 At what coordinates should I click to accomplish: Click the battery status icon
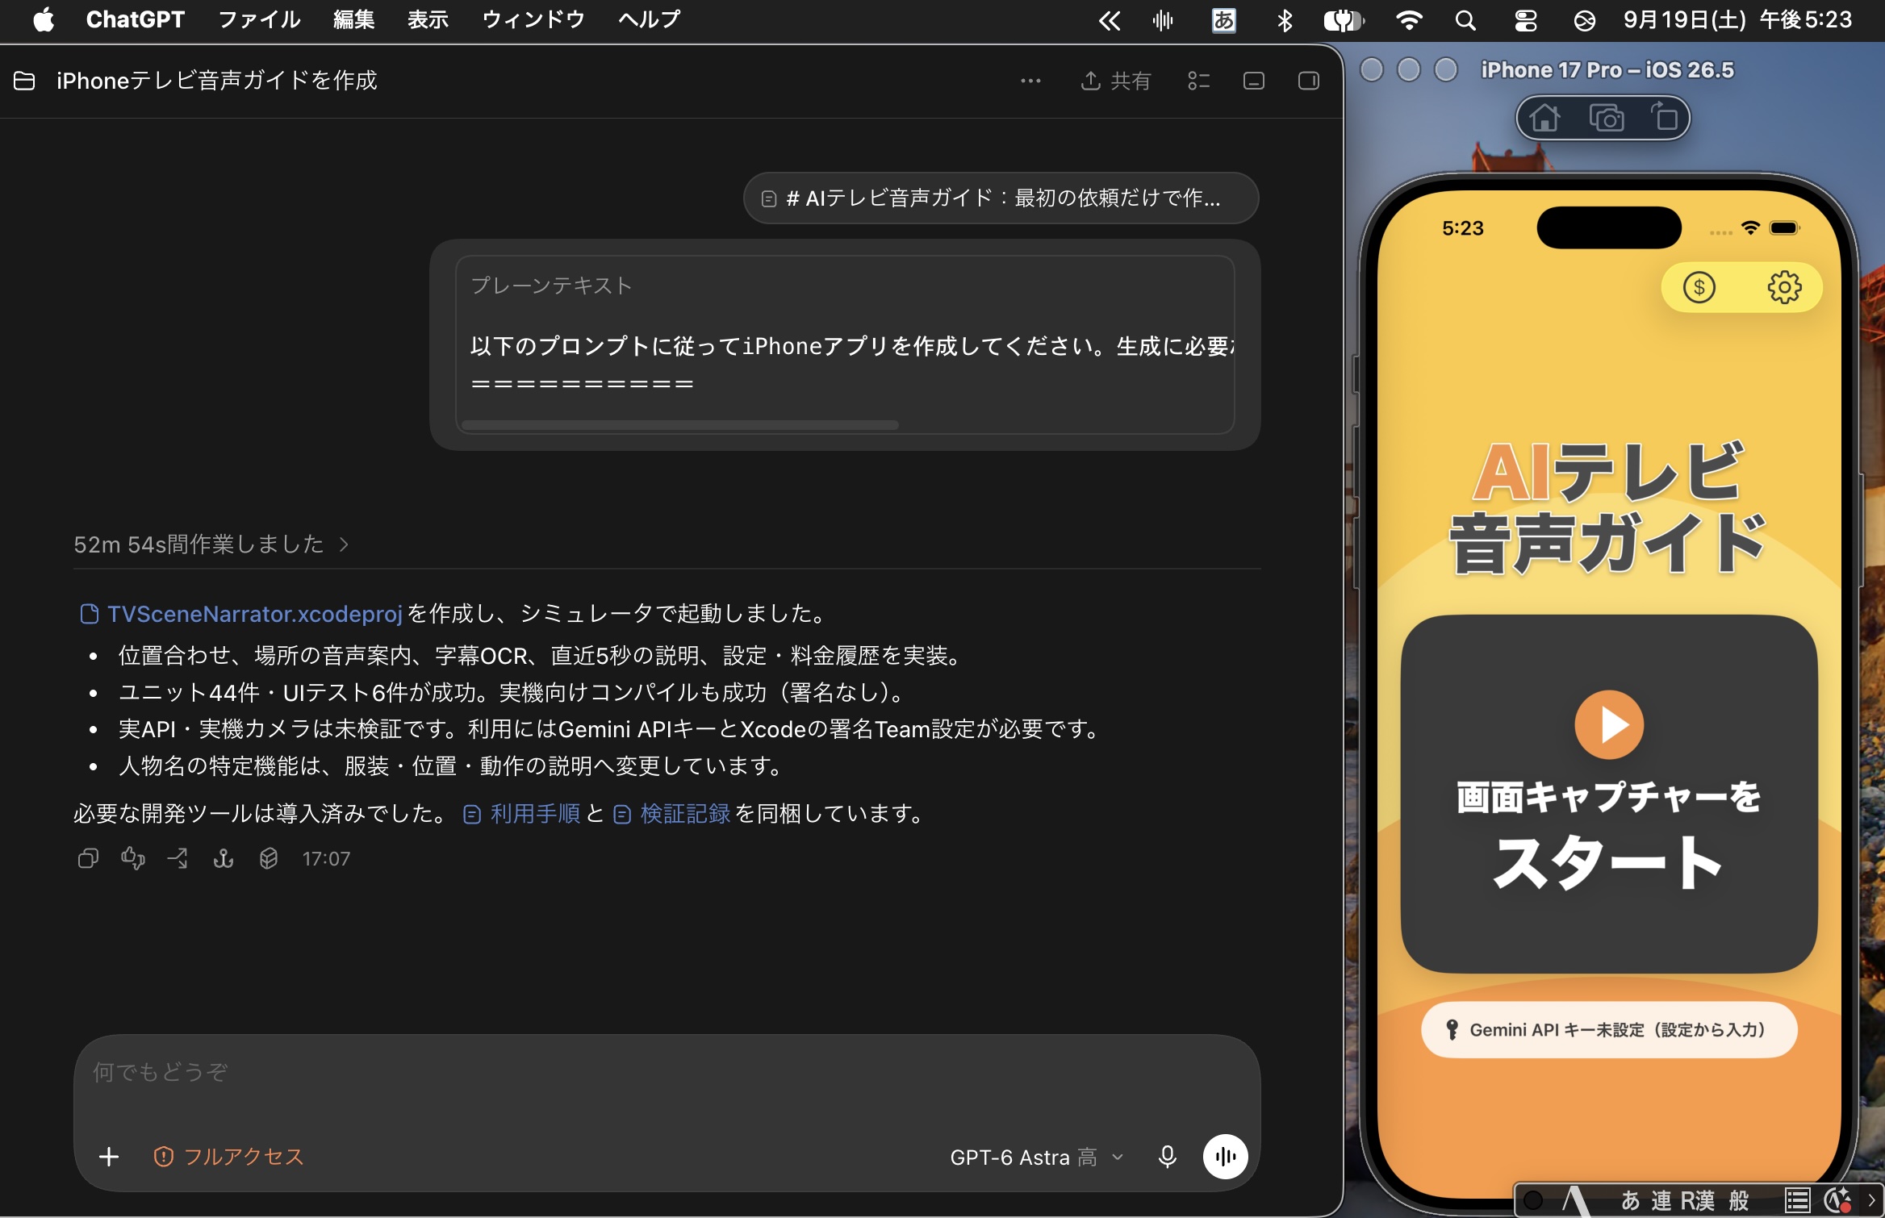[1344, 21]
